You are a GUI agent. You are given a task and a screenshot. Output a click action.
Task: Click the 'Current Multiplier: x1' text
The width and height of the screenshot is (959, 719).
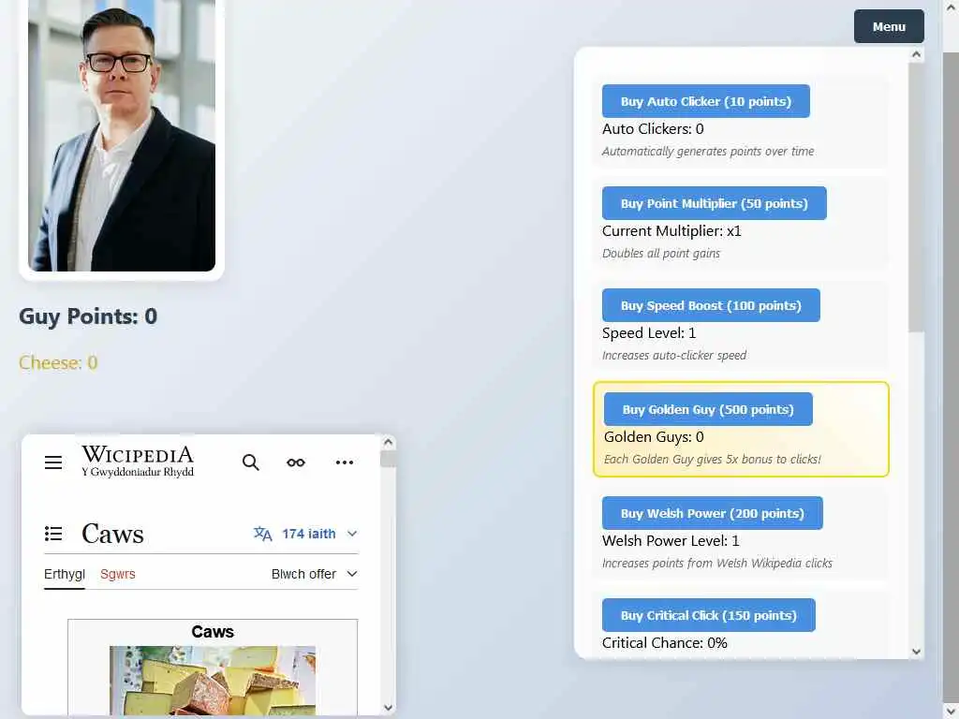[671, 231]
